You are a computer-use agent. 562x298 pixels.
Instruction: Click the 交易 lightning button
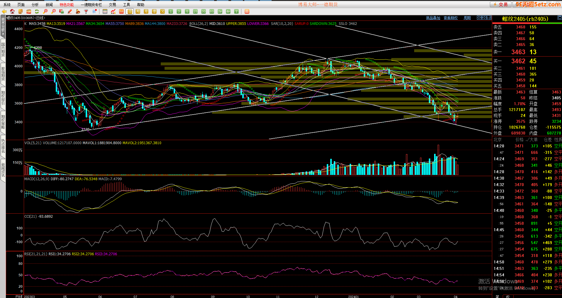tap(500, 4)
